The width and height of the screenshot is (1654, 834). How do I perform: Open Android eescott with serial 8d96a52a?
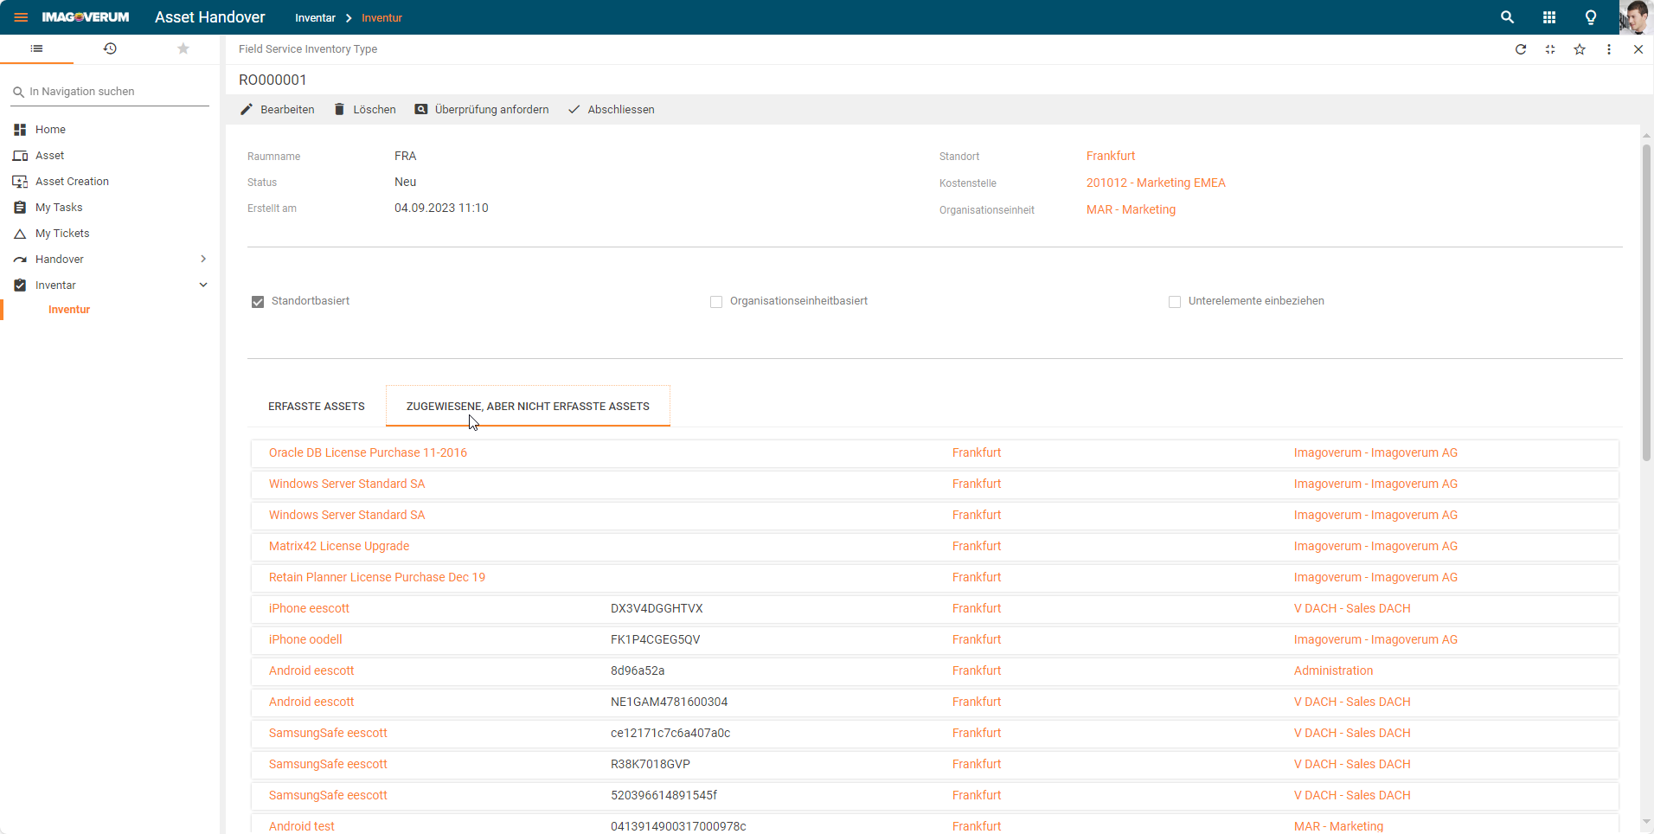tap(311, 670)
